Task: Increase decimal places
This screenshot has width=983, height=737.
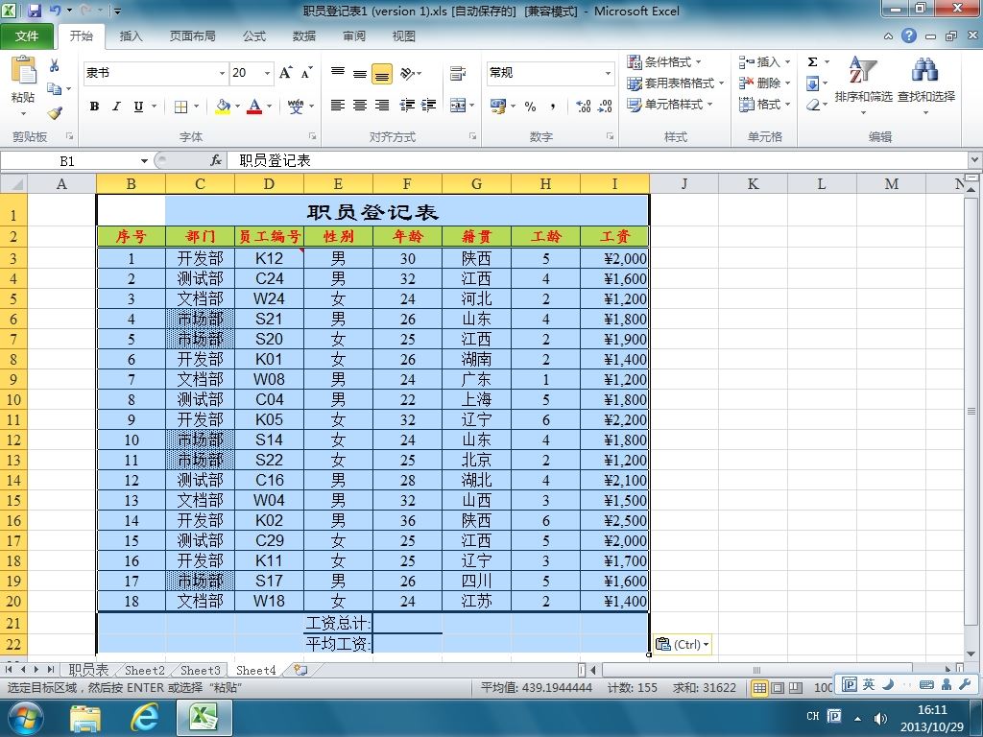Action: 583,107
